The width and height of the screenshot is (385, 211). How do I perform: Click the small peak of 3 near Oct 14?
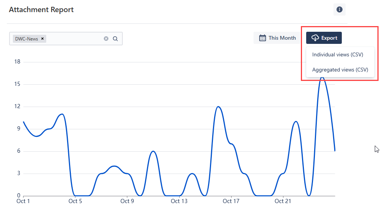(192, 174)
